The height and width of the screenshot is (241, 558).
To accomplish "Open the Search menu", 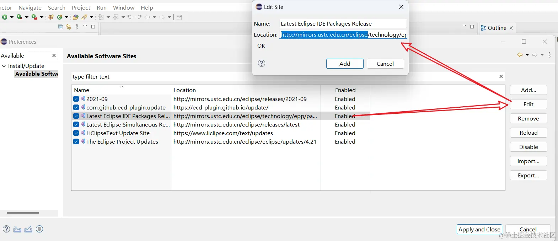I will 57,7.
